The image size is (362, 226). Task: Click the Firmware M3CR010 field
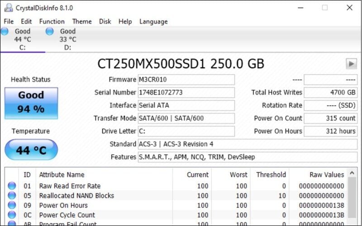point(186,80)
